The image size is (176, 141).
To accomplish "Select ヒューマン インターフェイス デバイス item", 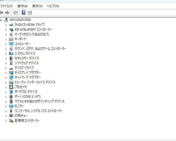I will (35, 82).
